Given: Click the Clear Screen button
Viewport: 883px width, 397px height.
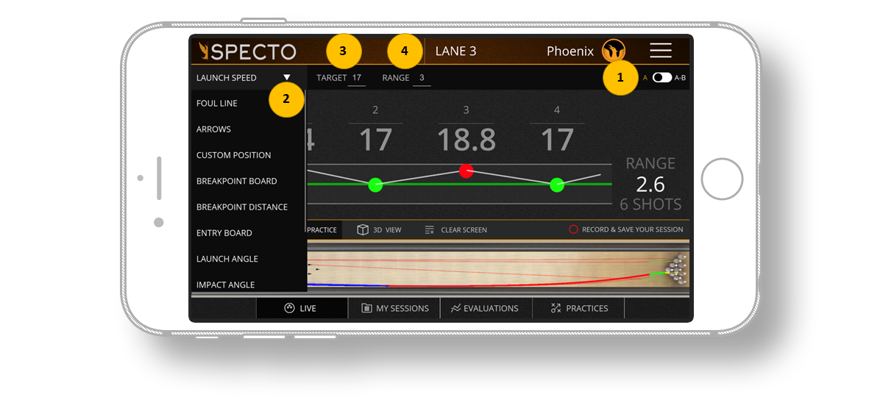Looking at the screenshot, I should coord(455,230).
